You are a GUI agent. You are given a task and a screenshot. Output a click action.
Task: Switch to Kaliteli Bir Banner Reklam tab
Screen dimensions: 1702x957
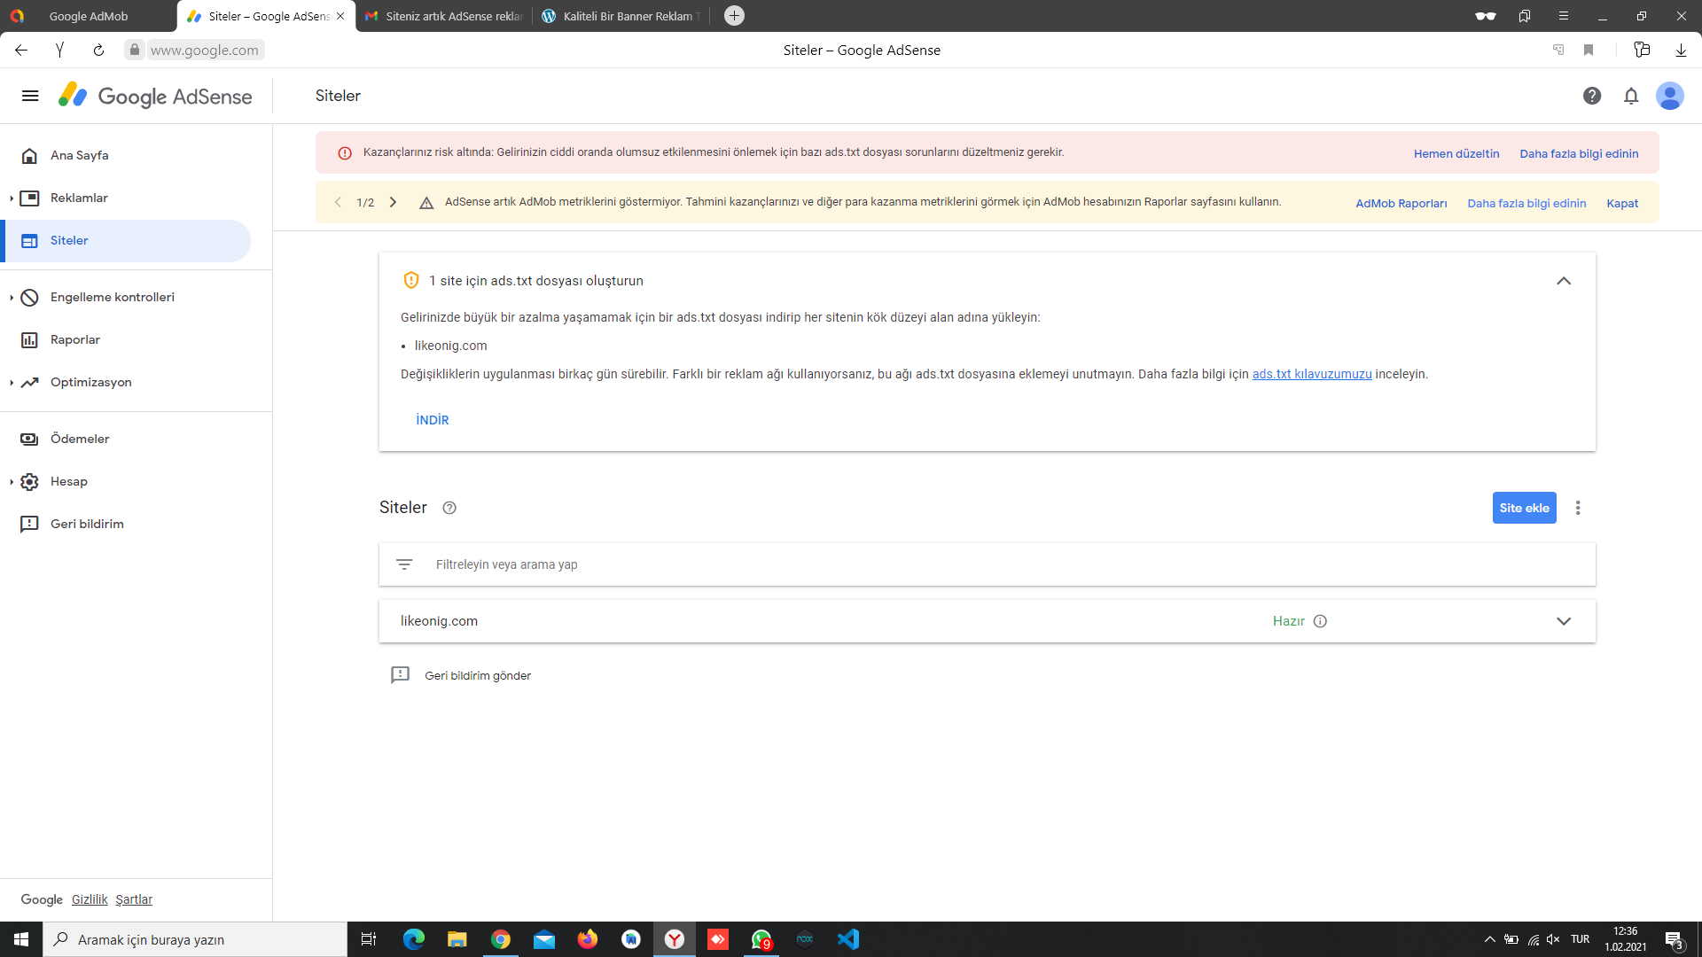[x=621, y=16]
